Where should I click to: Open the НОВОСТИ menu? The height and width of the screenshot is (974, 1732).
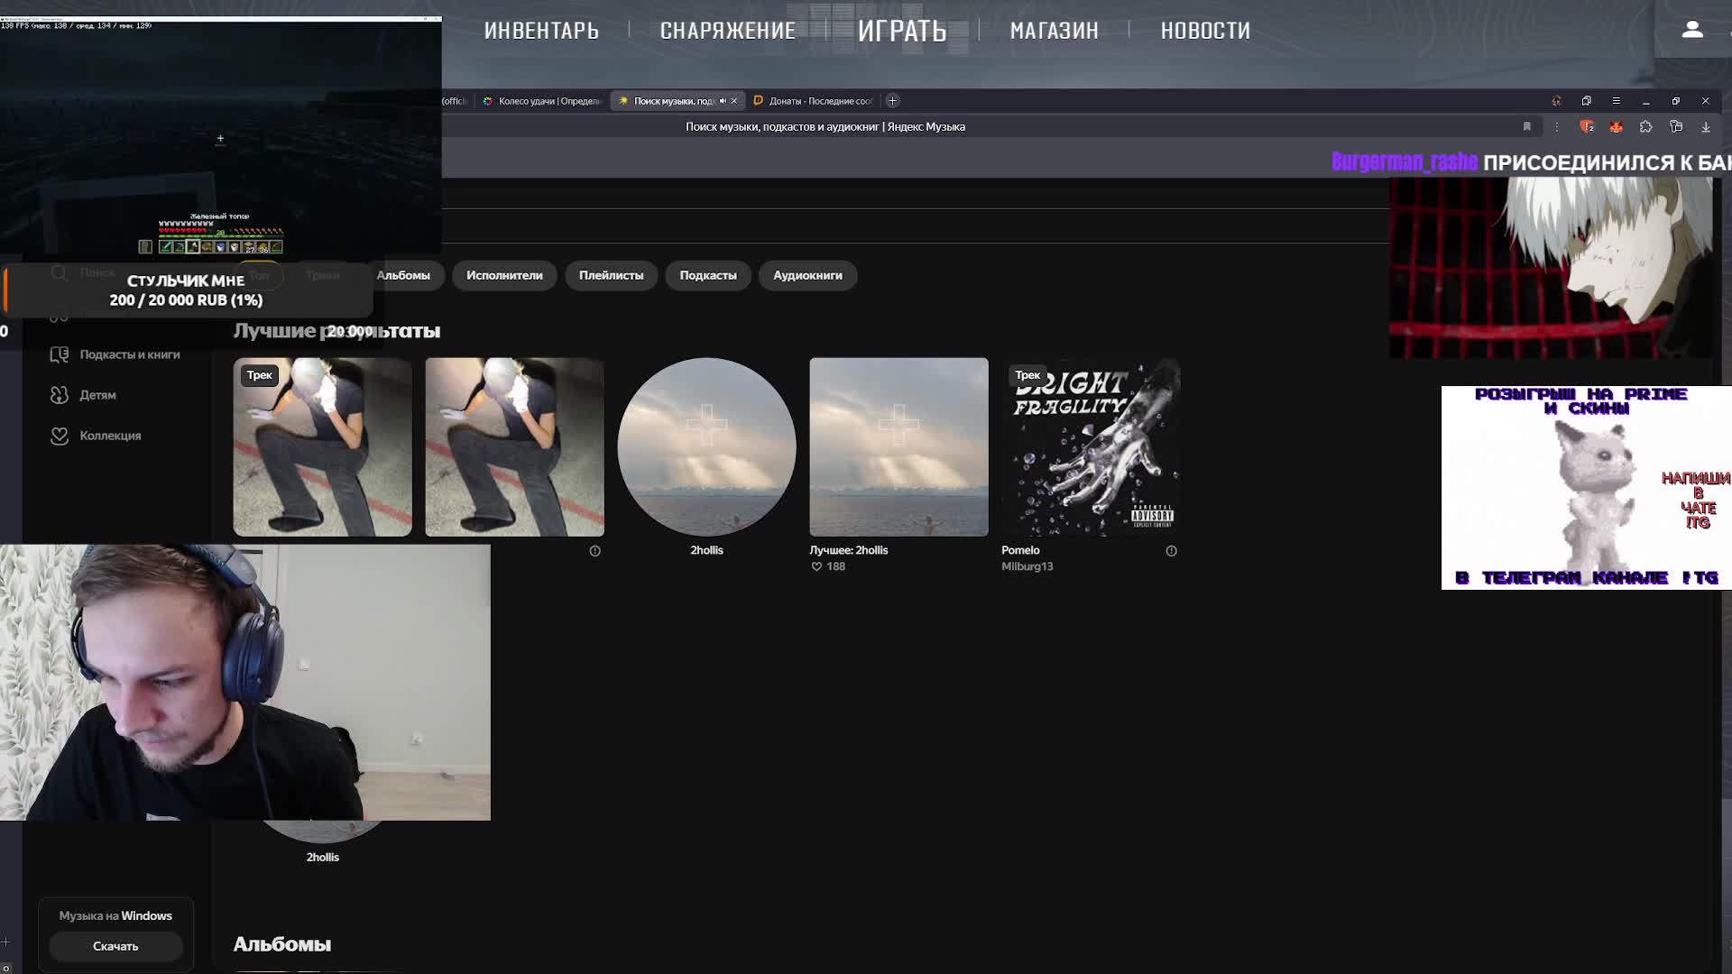(1205, 31)
